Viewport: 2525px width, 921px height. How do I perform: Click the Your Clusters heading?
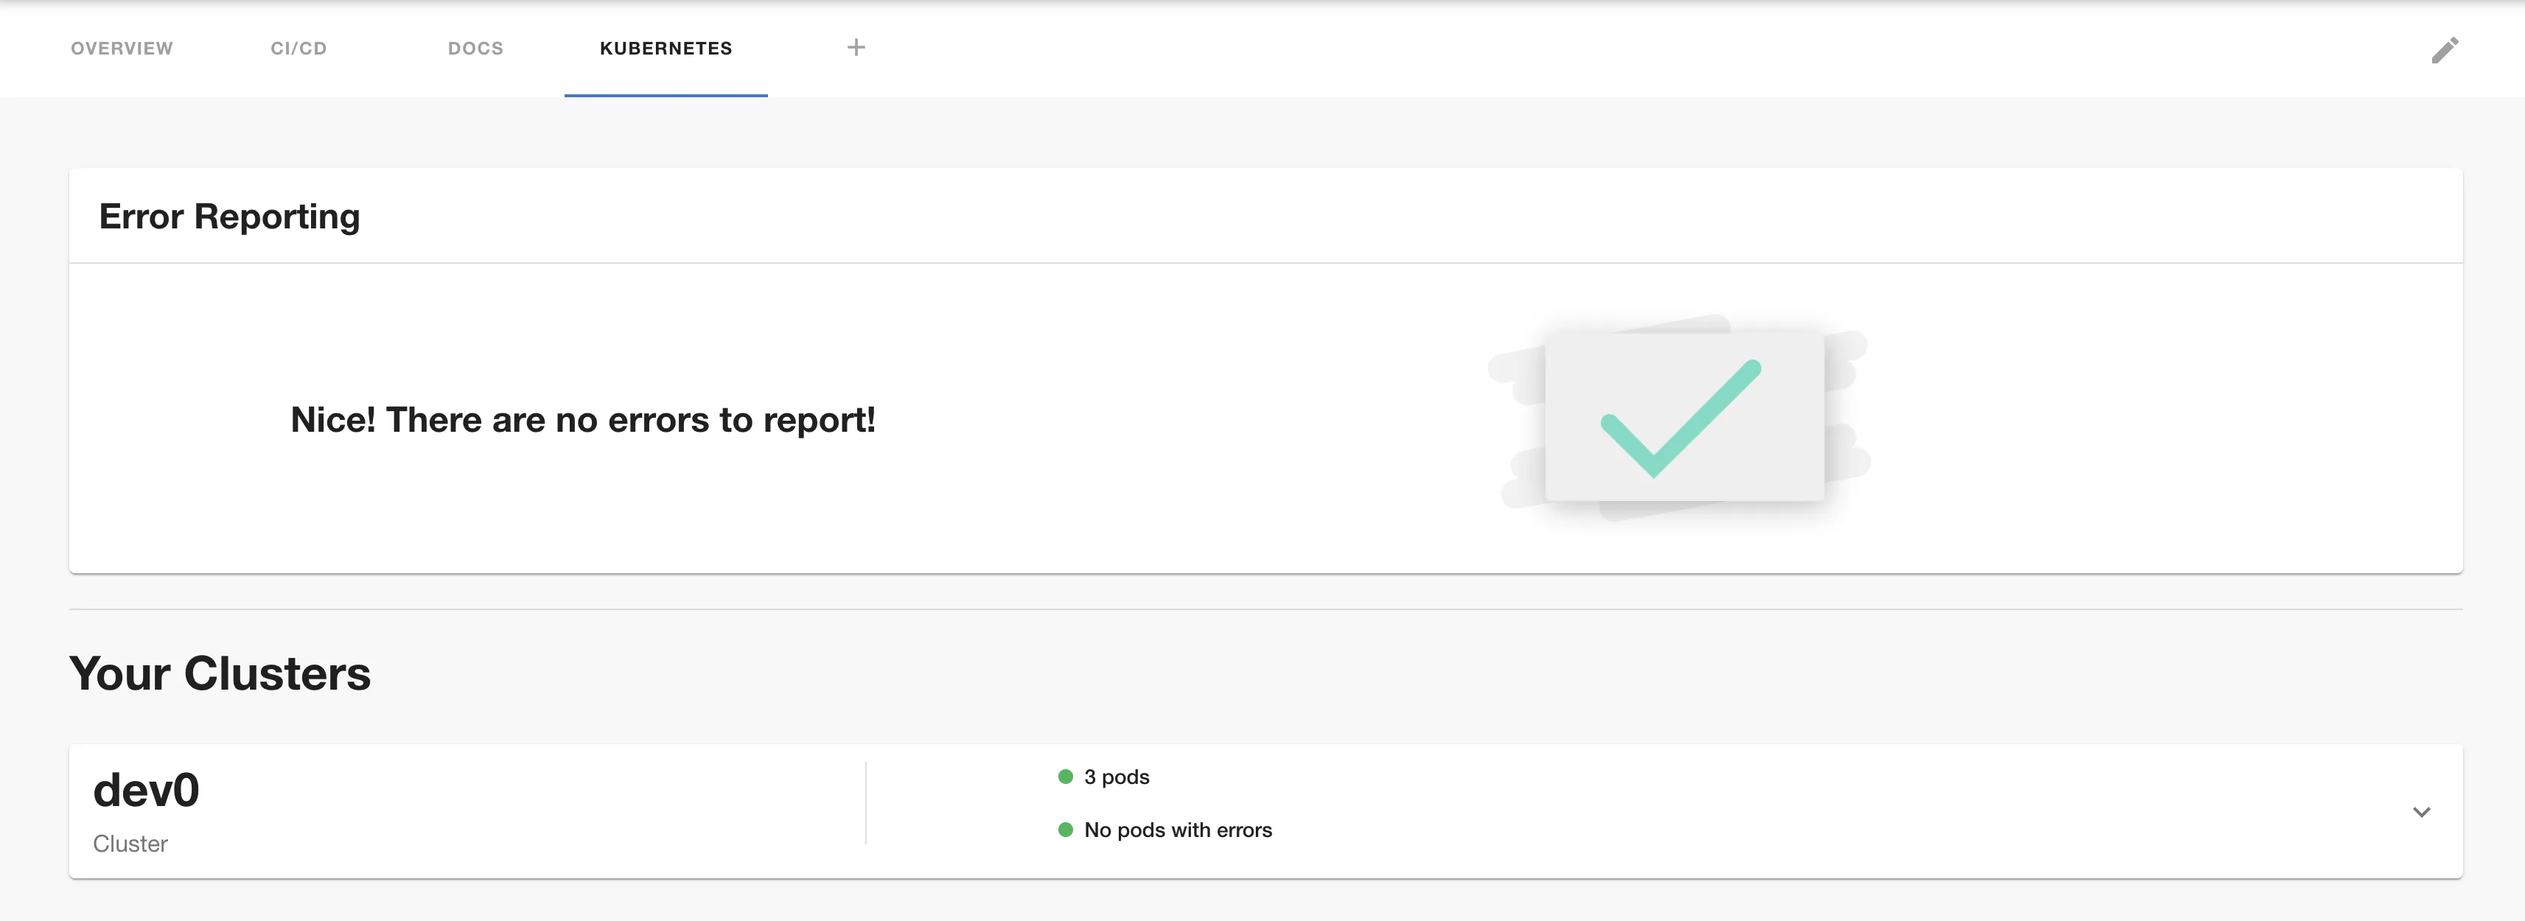click(220, 673)
